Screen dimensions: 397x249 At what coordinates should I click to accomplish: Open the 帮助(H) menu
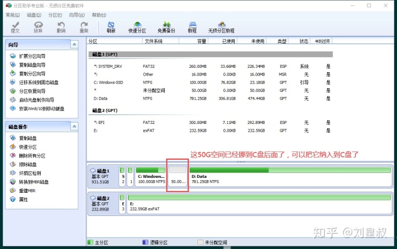click(x=99, y=15)
